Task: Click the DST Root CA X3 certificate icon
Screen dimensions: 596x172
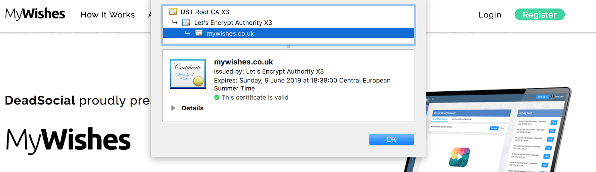Action: [173, 12]
